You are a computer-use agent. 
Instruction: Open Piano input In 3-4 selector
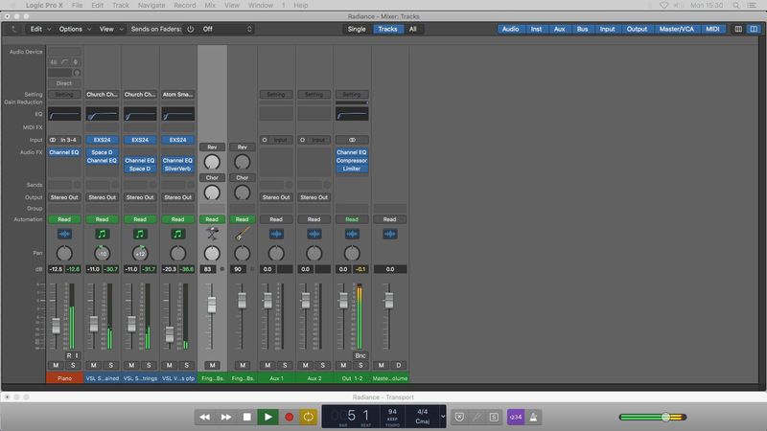pos(64,140)
